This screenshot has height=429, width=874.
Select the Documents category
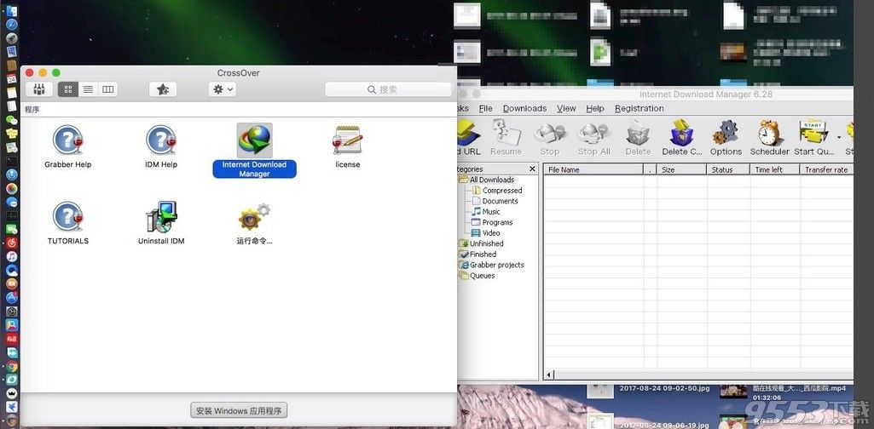point(500,201)
